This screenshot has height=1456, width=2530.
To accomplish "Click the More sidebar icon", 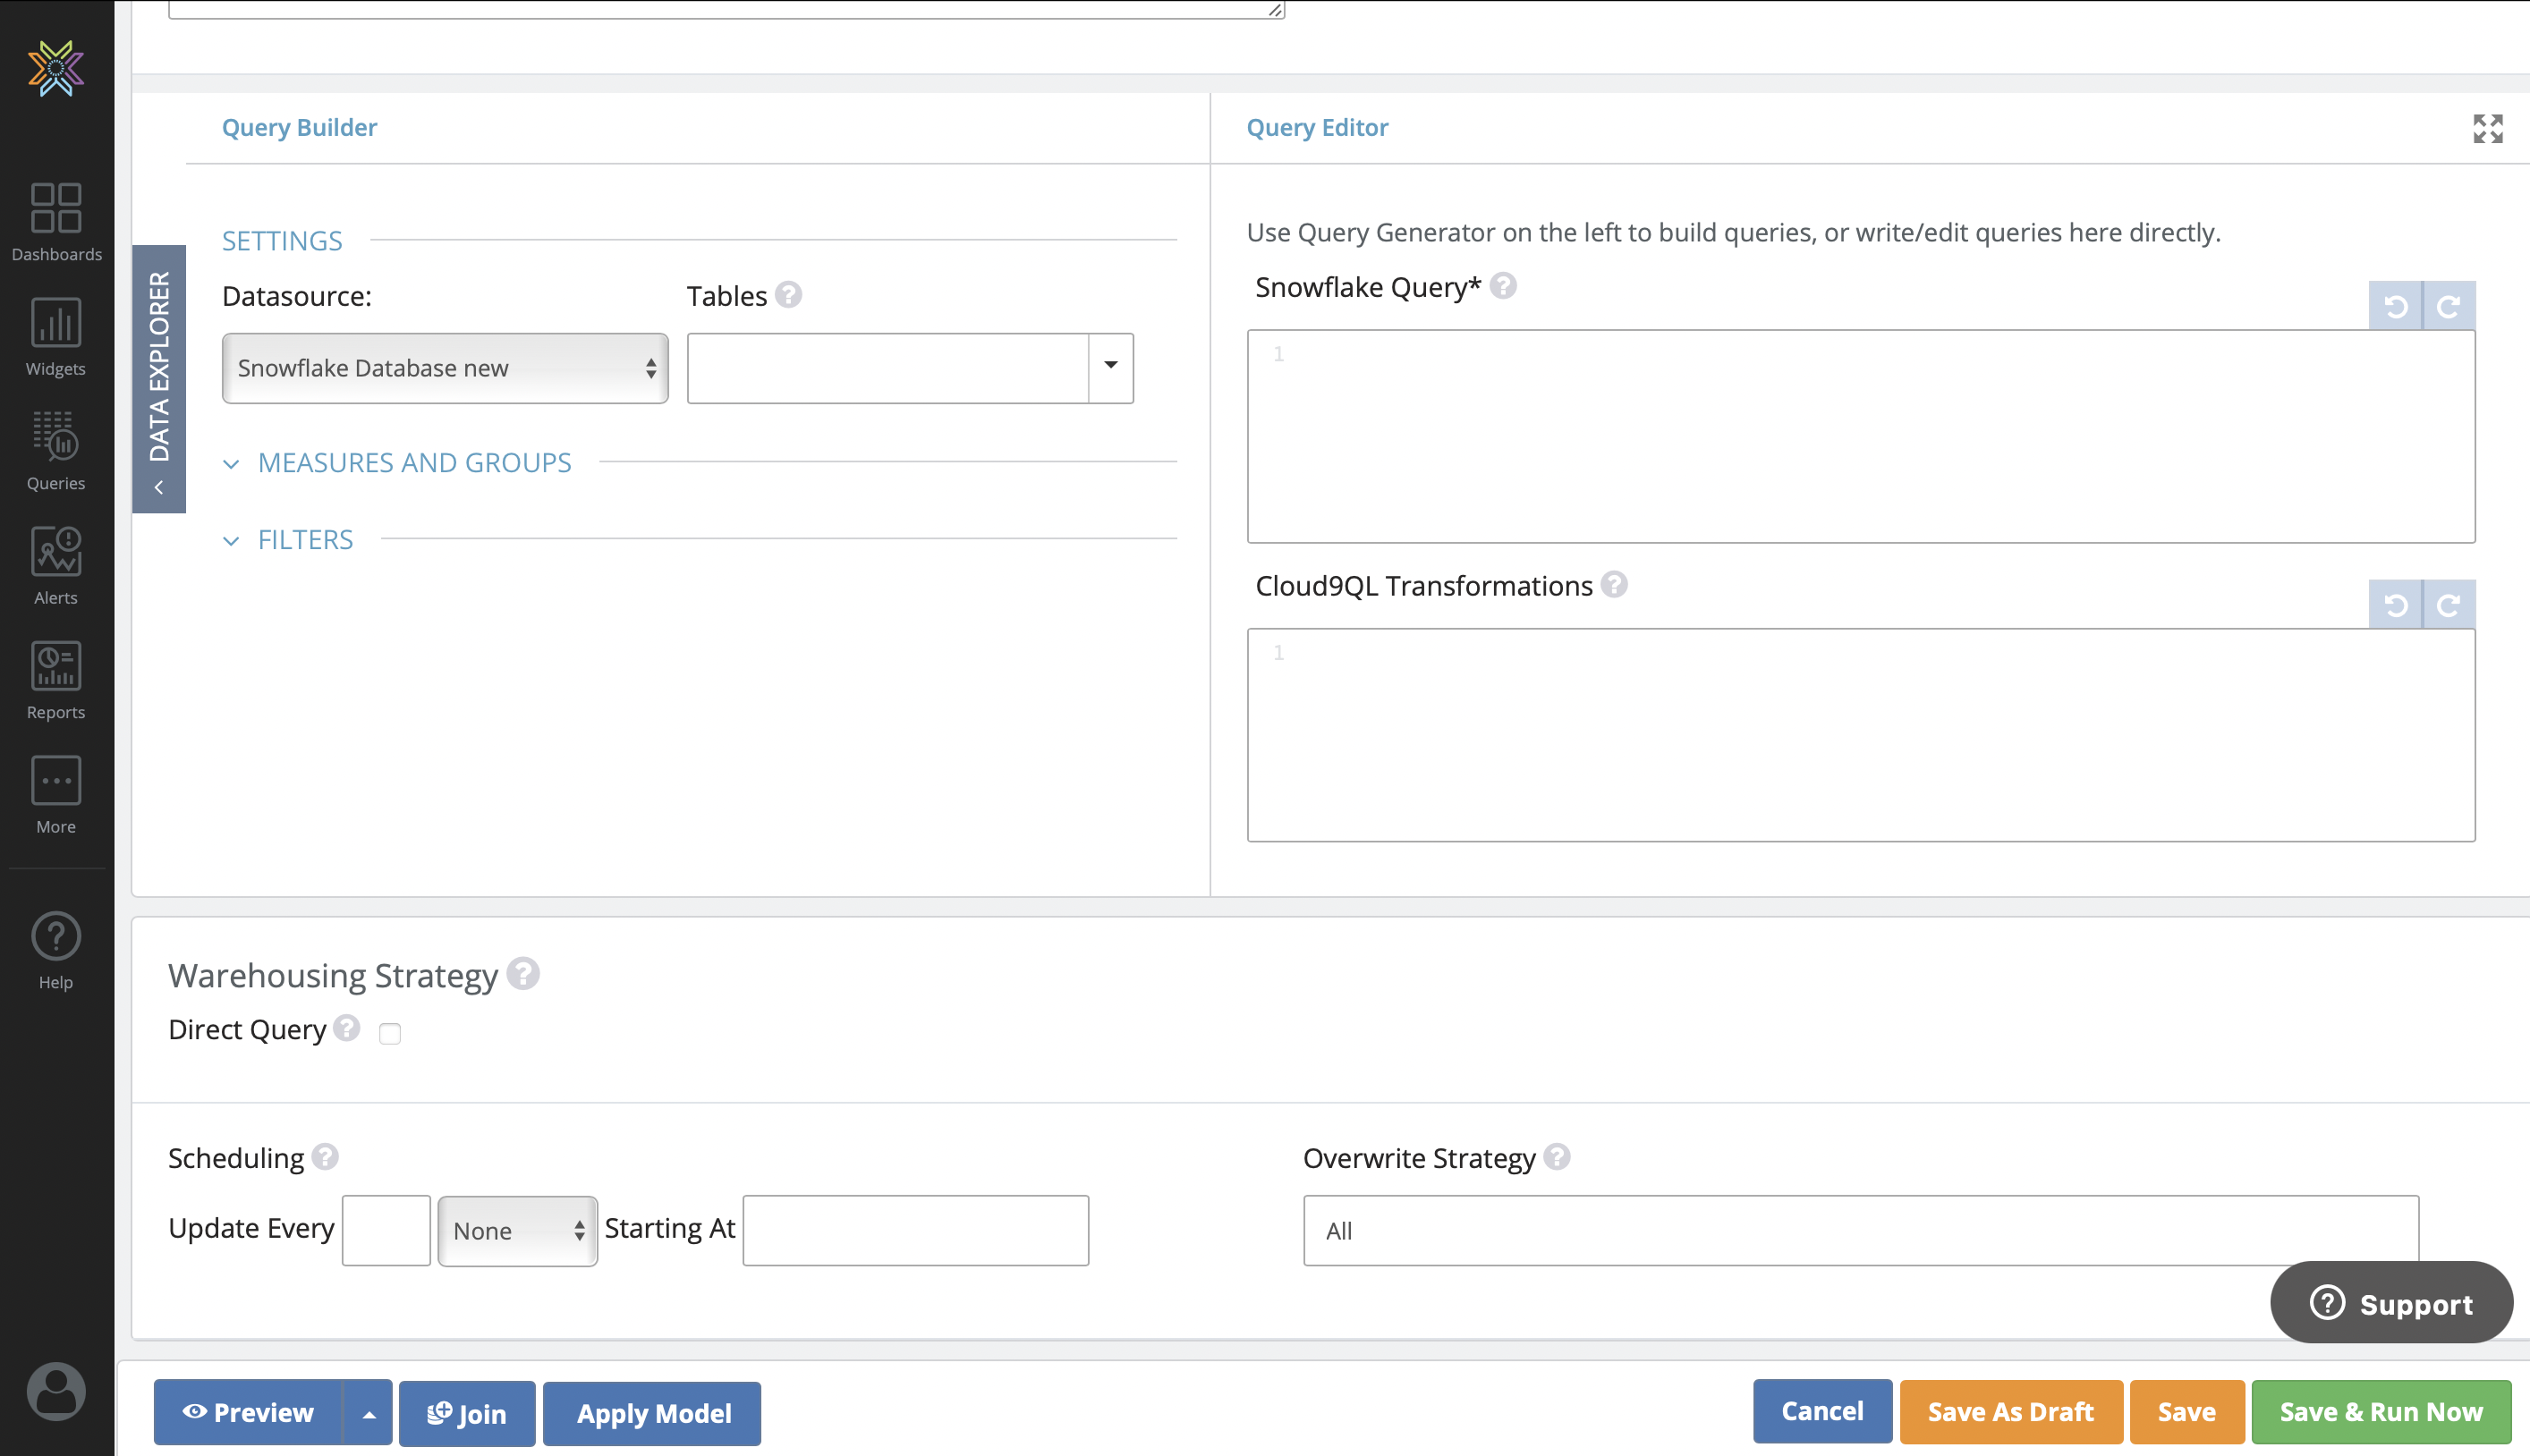I will [x=56, y=794].
